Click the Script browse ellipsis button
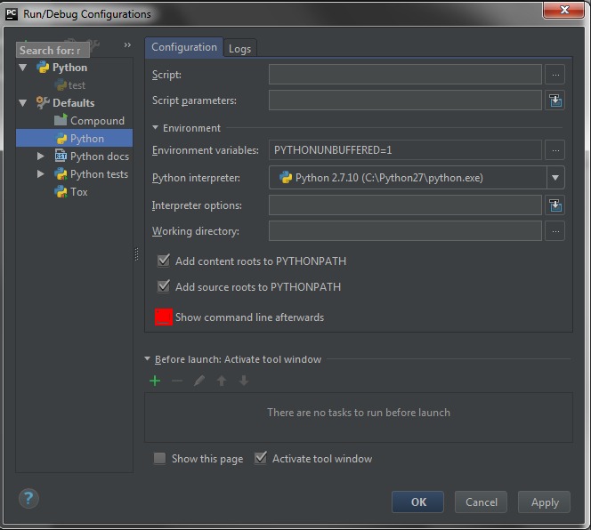 pyautogui.click(x=555, y=75)
